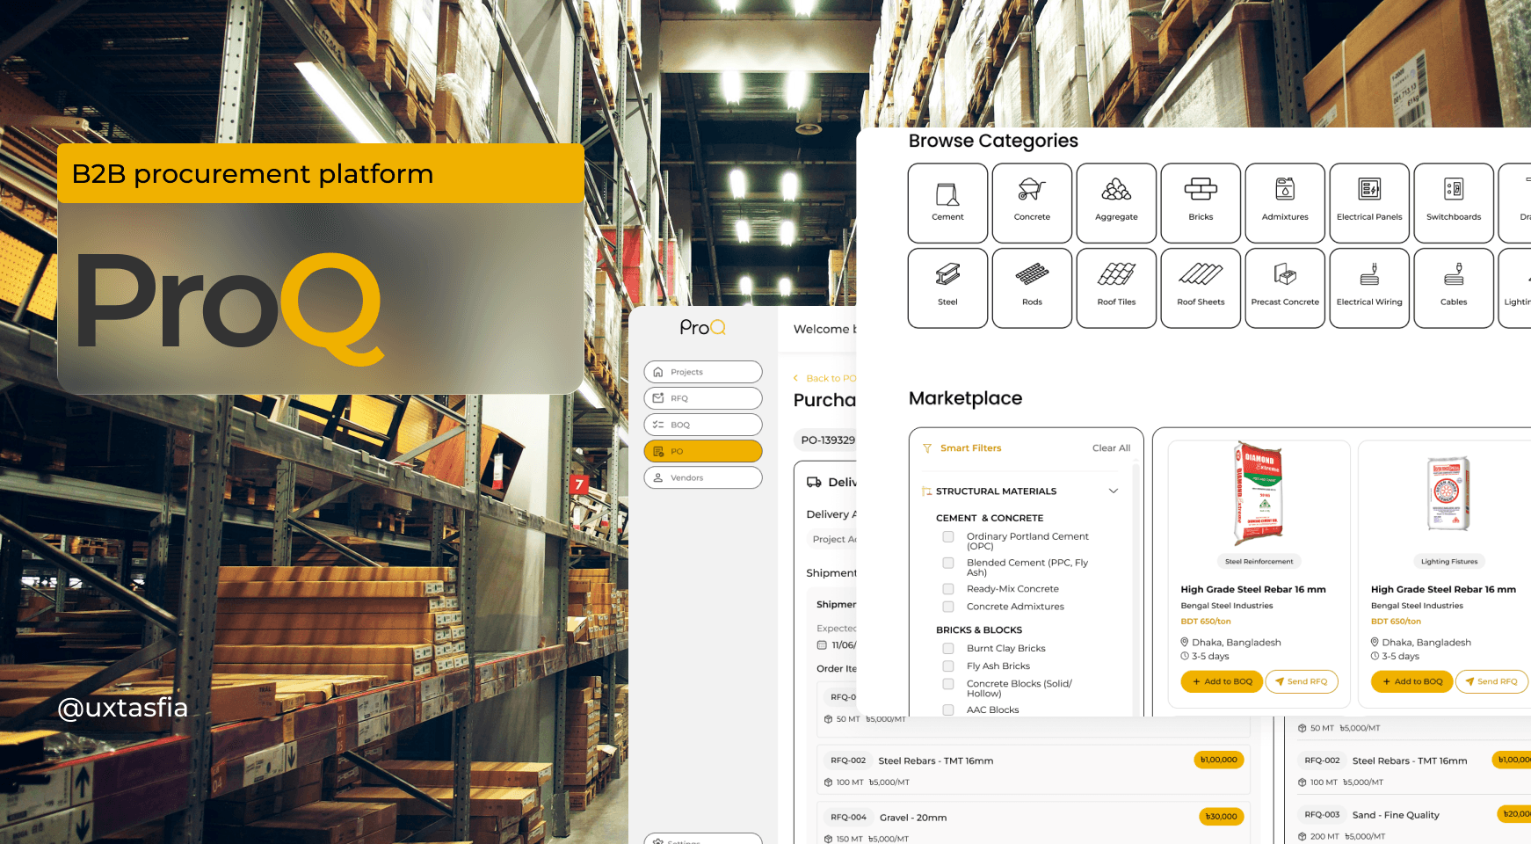1531x844 pixels.
Task: Click the Lighting Fixtures tag
Action: 1449,561
